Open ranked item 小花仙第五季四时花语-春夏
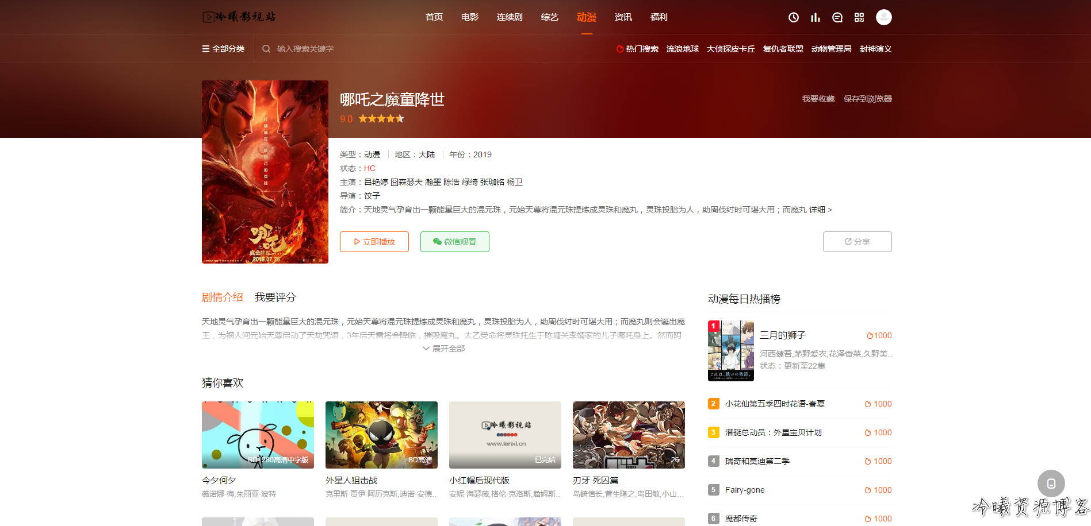This screenshot has height=526, width=1091. pyautogui.click(x=775, y=404)
